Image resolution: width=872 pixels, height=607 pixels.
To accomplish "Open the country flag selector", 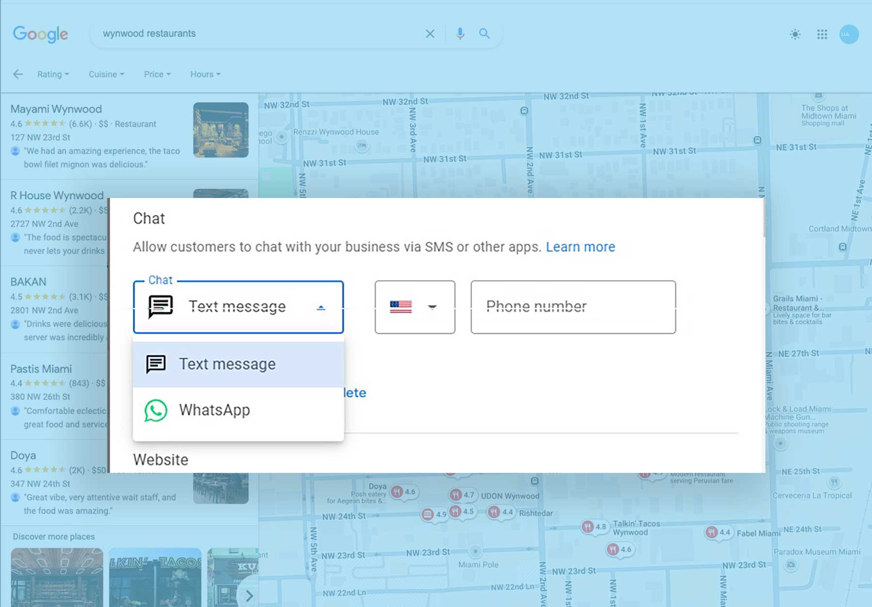I will (x=414, y=306).
